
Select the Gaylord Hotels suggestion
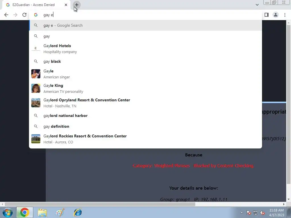(x=145, y=49)
